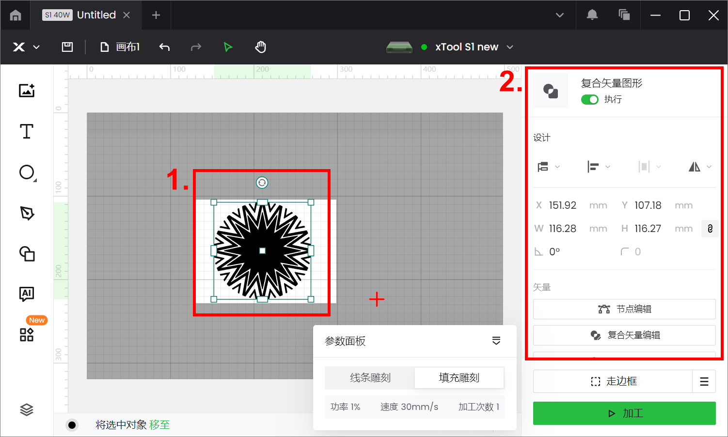This screenshot has height=437, width=728.
Task: Click the green 加工 button
Action: pyautogui.click(x=624, y=413)
